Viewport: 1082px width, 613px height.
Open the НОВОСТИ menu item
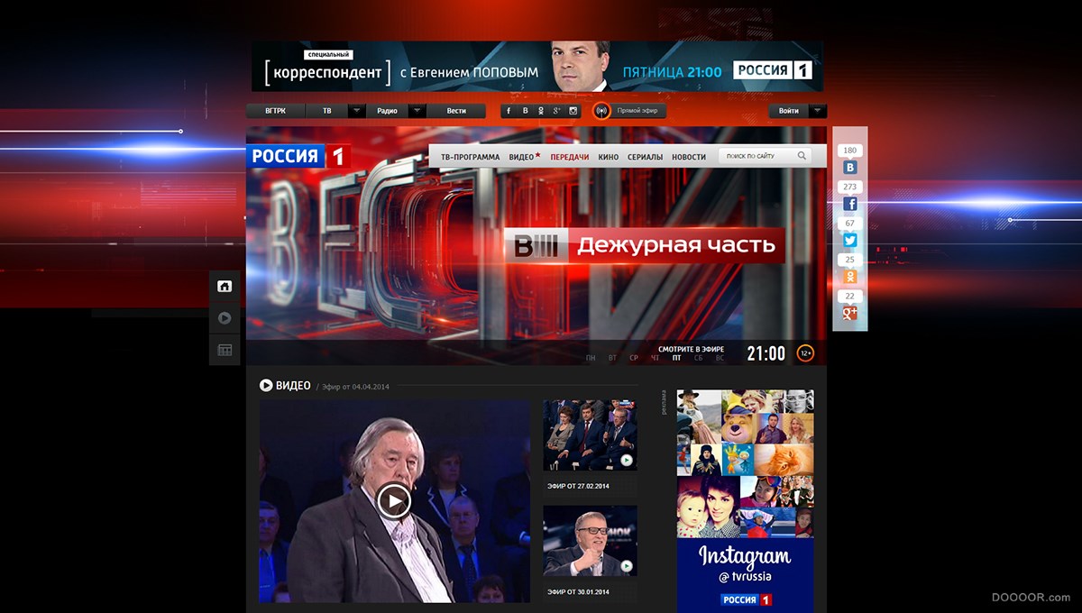point(689,157)
